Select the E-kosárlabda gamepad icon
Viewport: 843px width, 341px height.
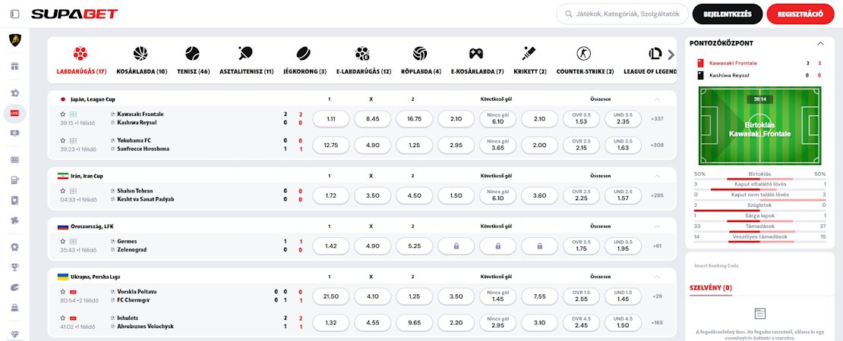tap(475, 53)
